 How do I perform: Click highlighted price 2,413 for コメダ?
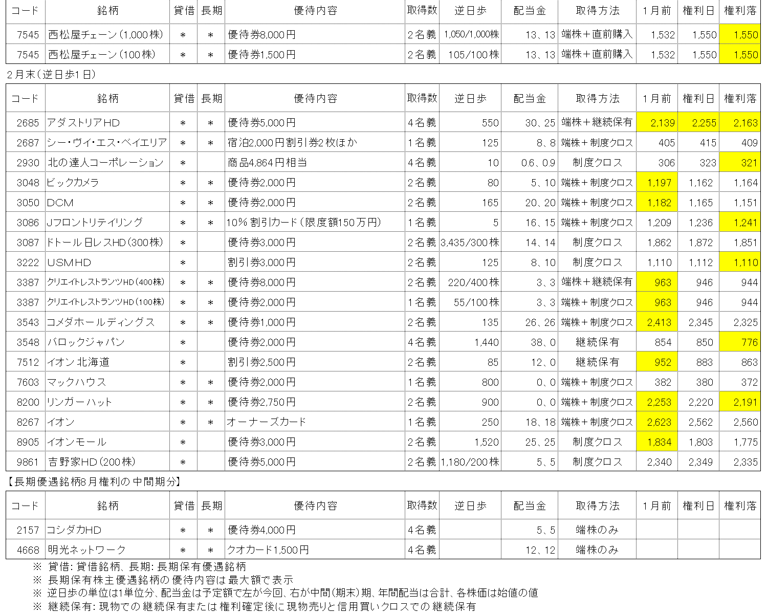point(657,322)
